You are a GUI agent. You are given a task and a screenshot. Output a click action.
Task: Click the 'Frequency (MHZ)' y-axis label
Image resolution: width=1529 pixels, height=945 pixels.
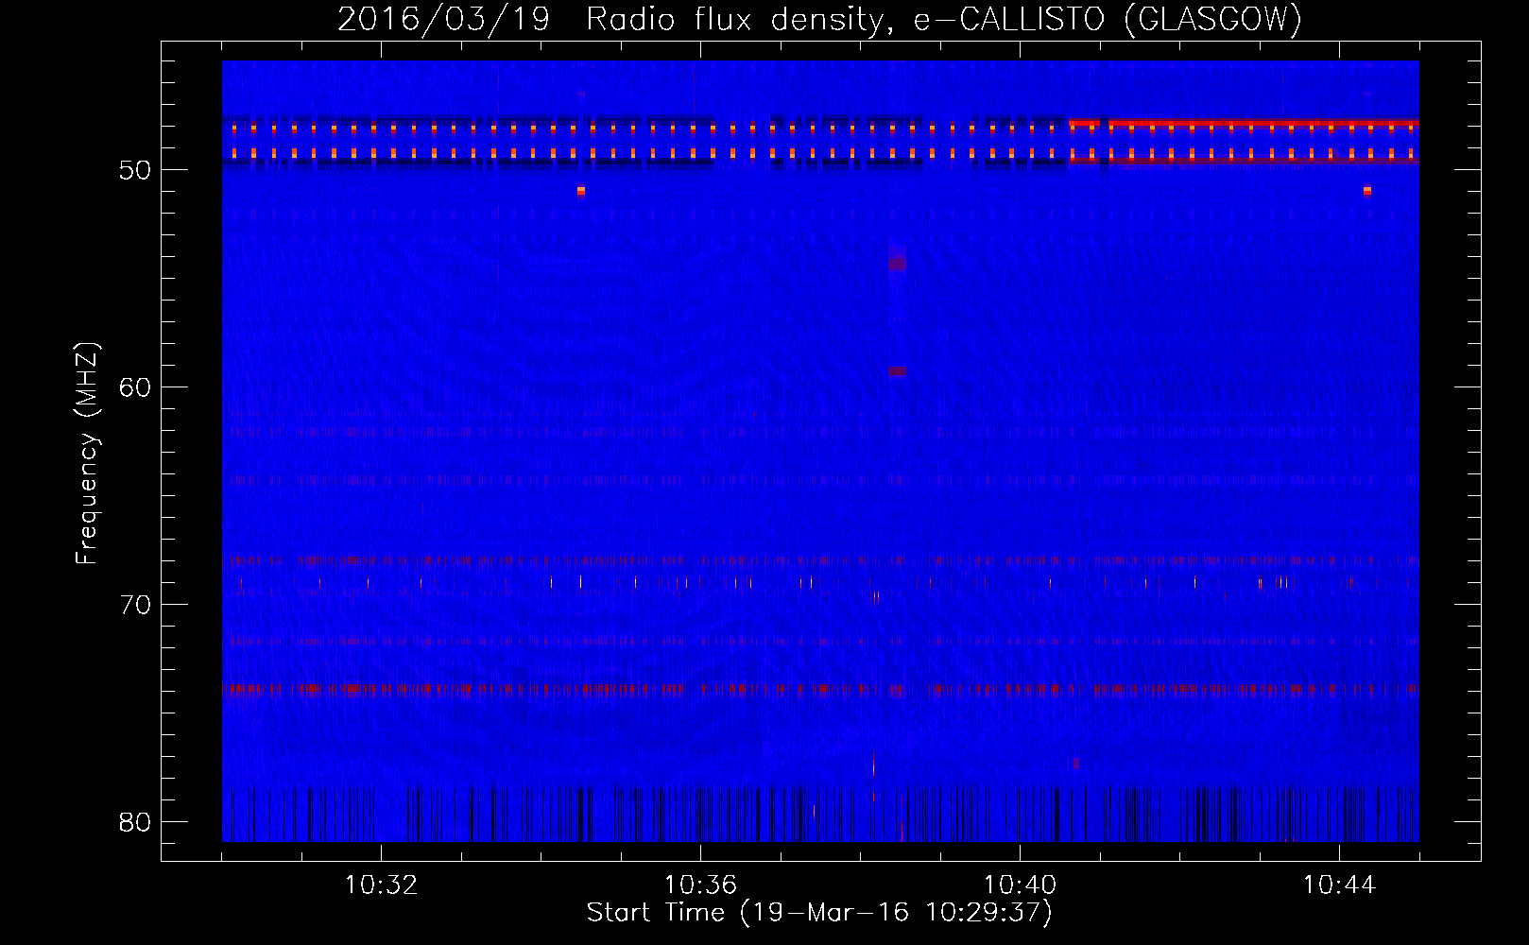pos(86,454)
